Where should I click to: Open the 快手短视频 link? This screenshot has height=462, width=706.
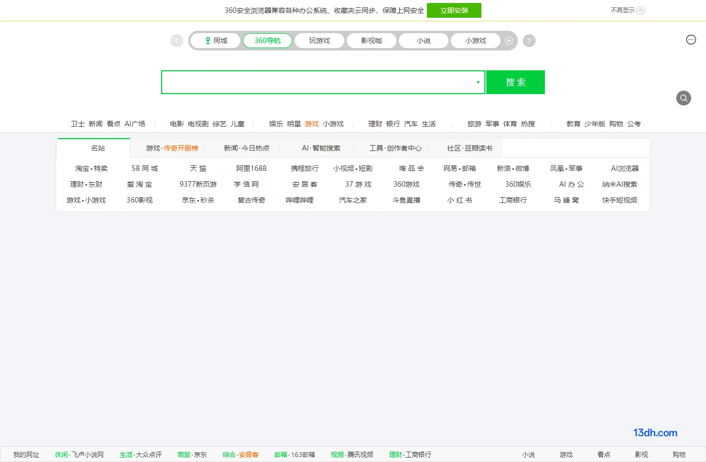(x=620, y=200)
